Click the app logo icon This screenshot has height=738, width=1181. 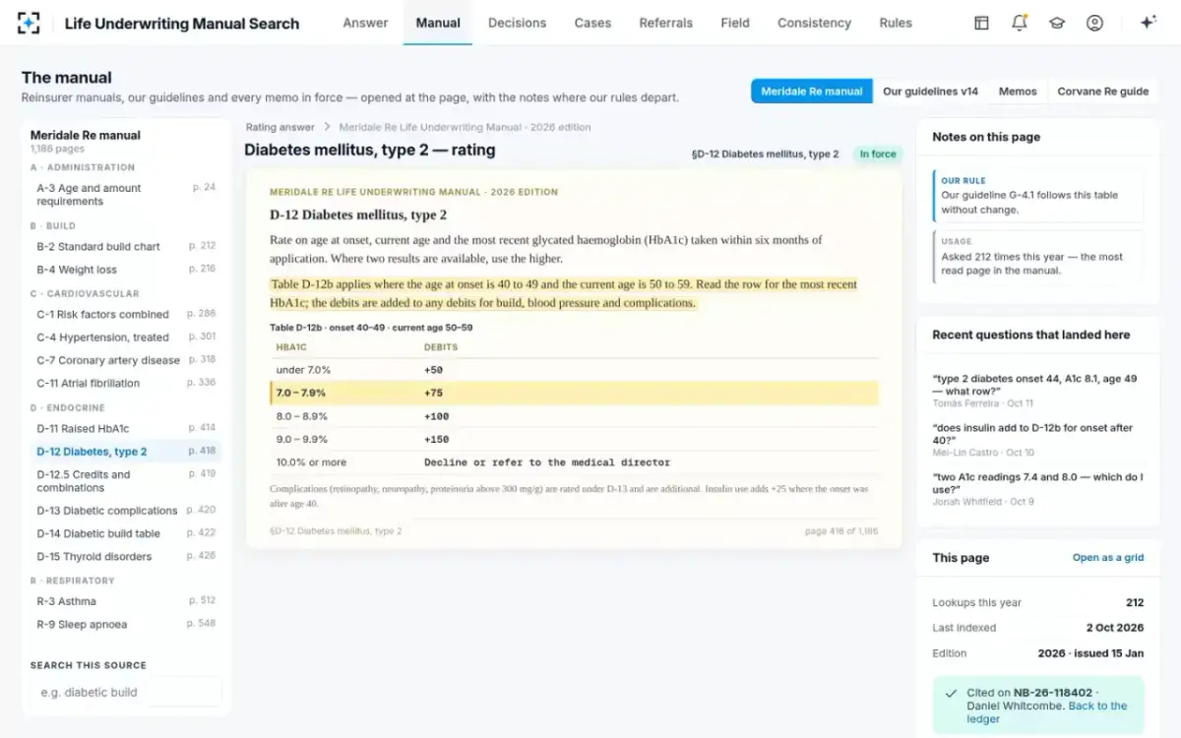click(30, 23)
